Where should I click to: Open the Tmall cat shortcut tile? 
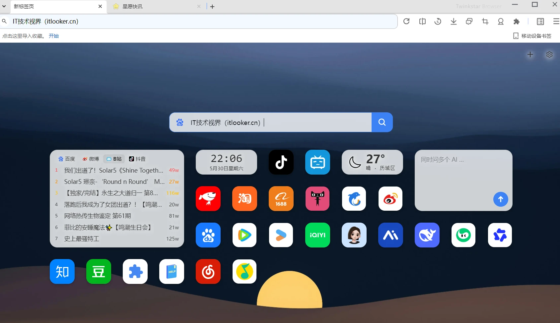pos(317,198)
